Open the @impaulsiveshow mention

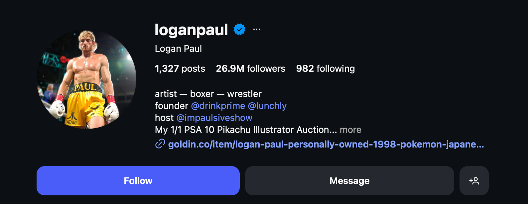214,118
